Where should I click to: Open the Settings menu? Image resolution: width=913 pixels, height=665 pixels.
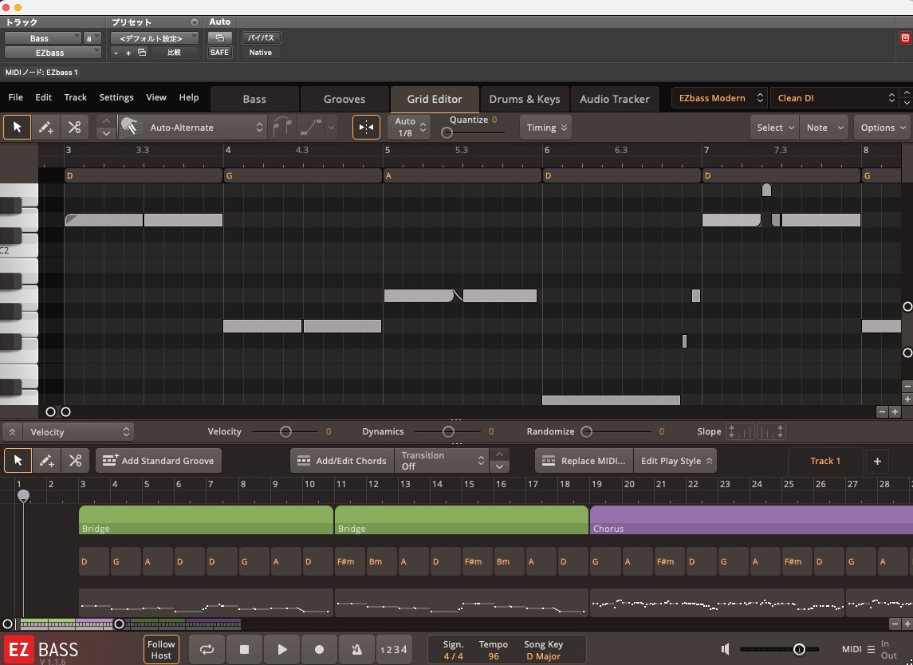tap(116, 97)
